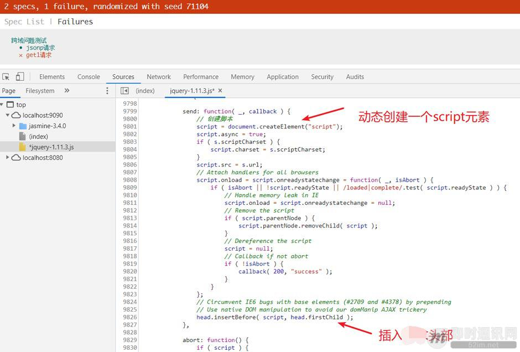The height and width of the screenshot is (352, 520).
Task: Click the hide navigator sidebar icon
Action: tap(124, 91)
